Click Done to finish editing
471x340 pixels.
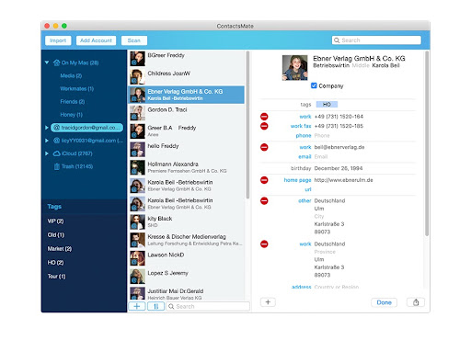pos(384,302)
